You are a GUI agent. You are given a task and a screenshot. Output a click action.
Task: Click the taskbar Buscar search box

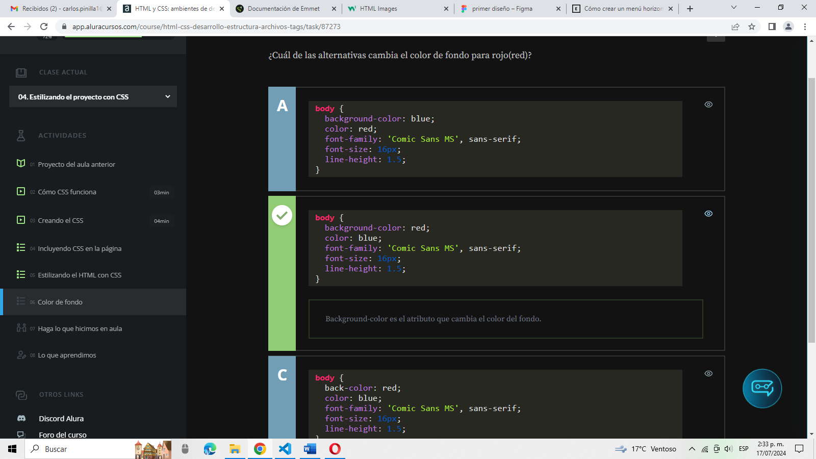[x=98, y=449]
